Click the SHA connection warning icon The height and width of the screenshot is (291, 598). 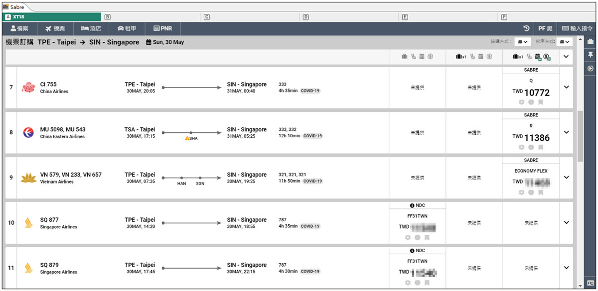[187, 138]
